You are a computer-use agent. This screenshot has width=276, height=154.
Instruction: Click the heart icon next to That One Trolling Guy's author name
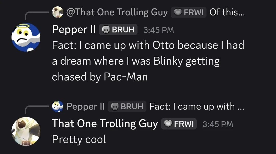(168, 124)
